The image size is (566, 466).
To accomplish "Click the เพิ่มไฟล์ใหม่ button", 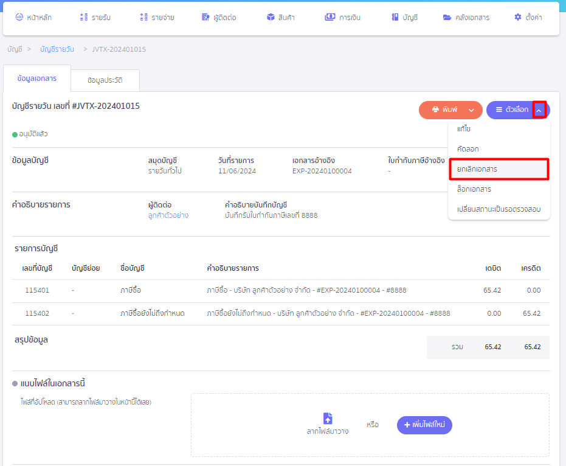I will tap(424, 425).
